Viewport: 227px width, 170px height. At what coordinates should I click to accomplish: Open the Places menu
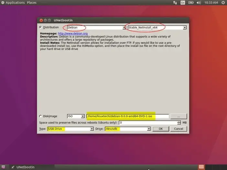(x=32, y=3)
